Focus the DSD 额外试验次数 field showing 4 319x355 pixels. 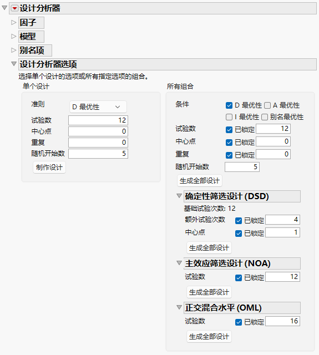point(282,220)
